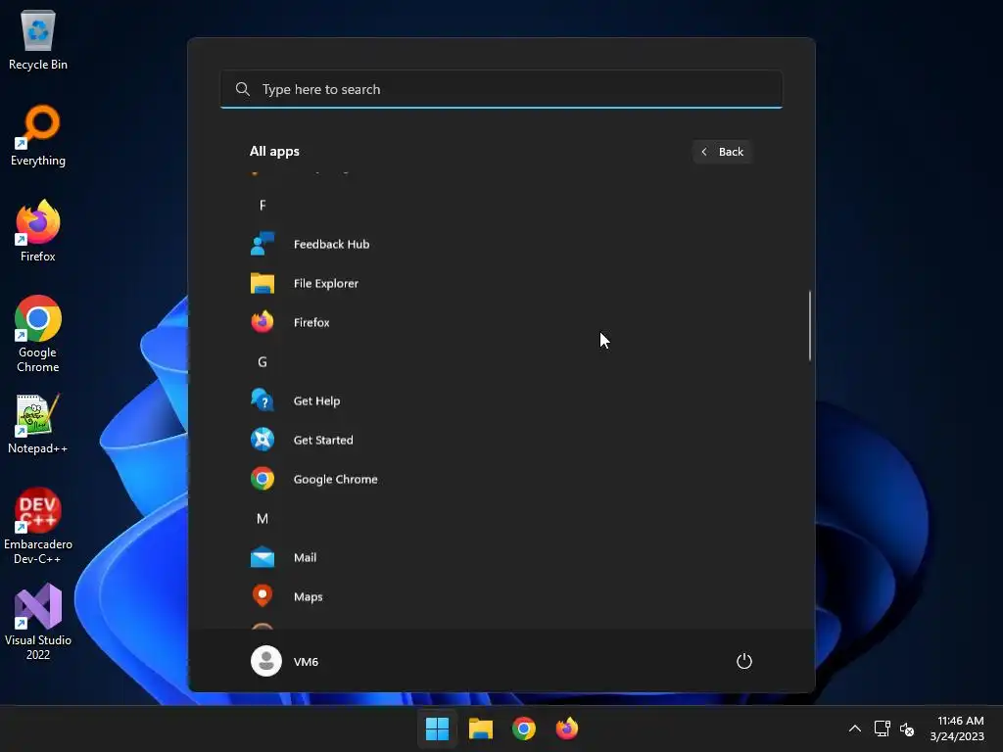The image size is (1003, 752).
Task: Select the Google Chrome desktop shortcut
Action: pyautogui.click(x=38, y=334)
